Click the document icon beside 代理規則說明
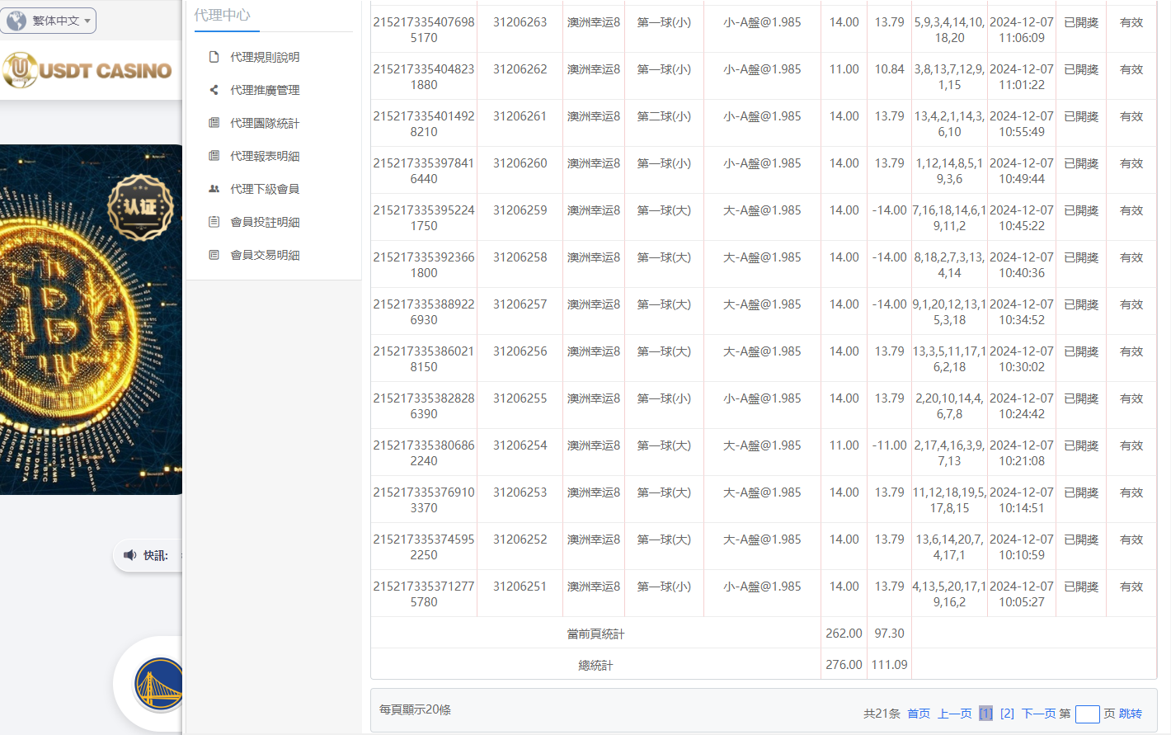 click(x=214, y=57)
